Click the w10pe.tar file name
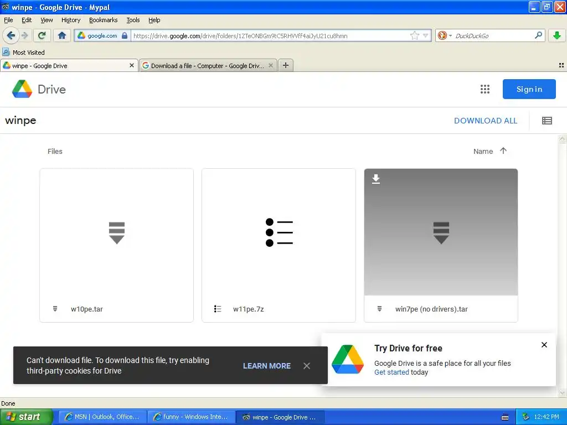The image size is (567, 425). click(x=87, y=309)
